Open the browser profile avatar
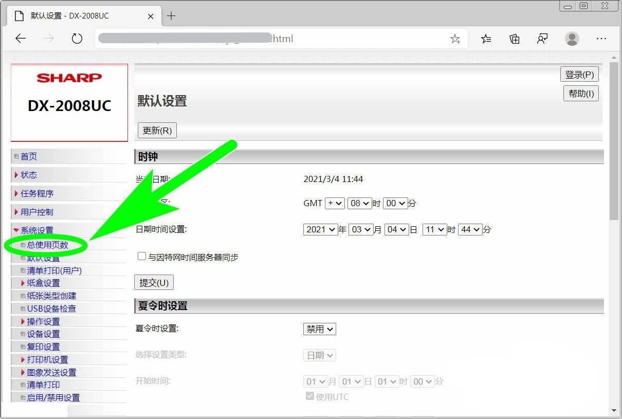Screen dimensions: 622x419 (572, 39)
